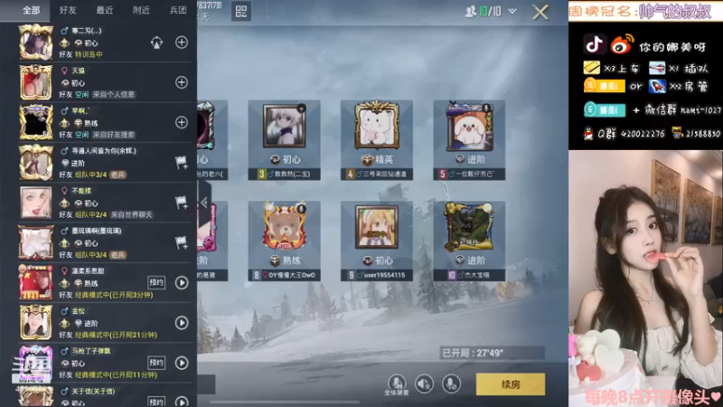Viewport: 723px width, 407px height.
Task: Open the 兵团 tab
Action: tap(178, 10)
